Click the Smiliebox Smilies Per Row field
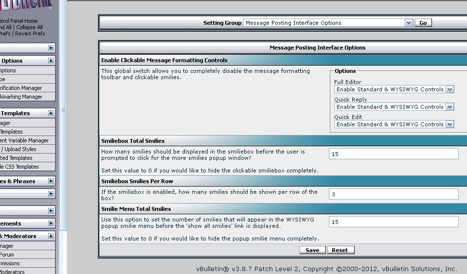The height and width of the screenshot is (274, 467). (x=394, y=194)
